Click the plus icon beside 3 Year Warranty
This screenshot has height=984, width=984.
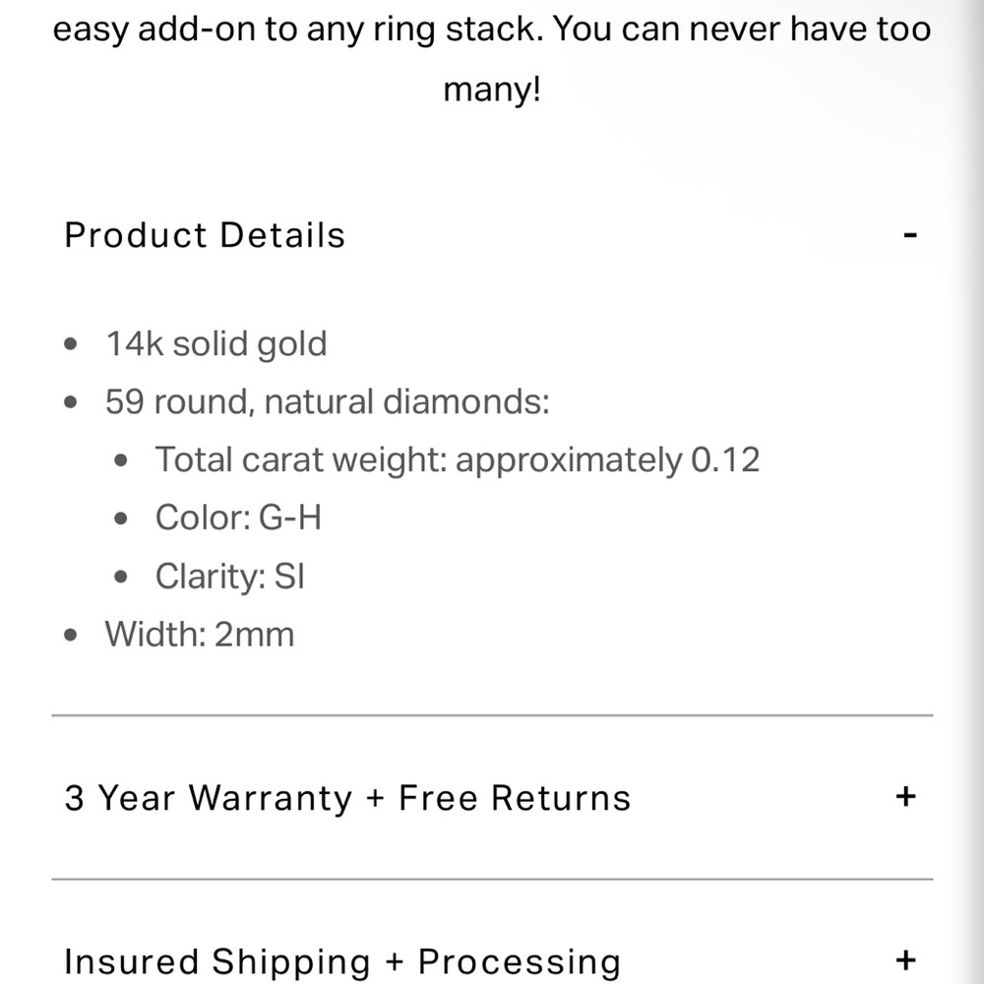(x=906, y=796)
